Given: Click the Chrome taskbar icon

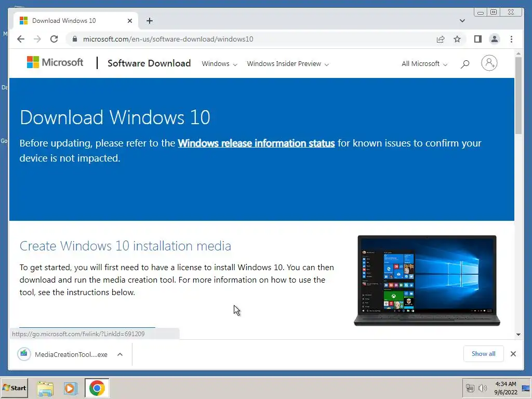Looking at the screenshot, I should click(x=97, y=388).
